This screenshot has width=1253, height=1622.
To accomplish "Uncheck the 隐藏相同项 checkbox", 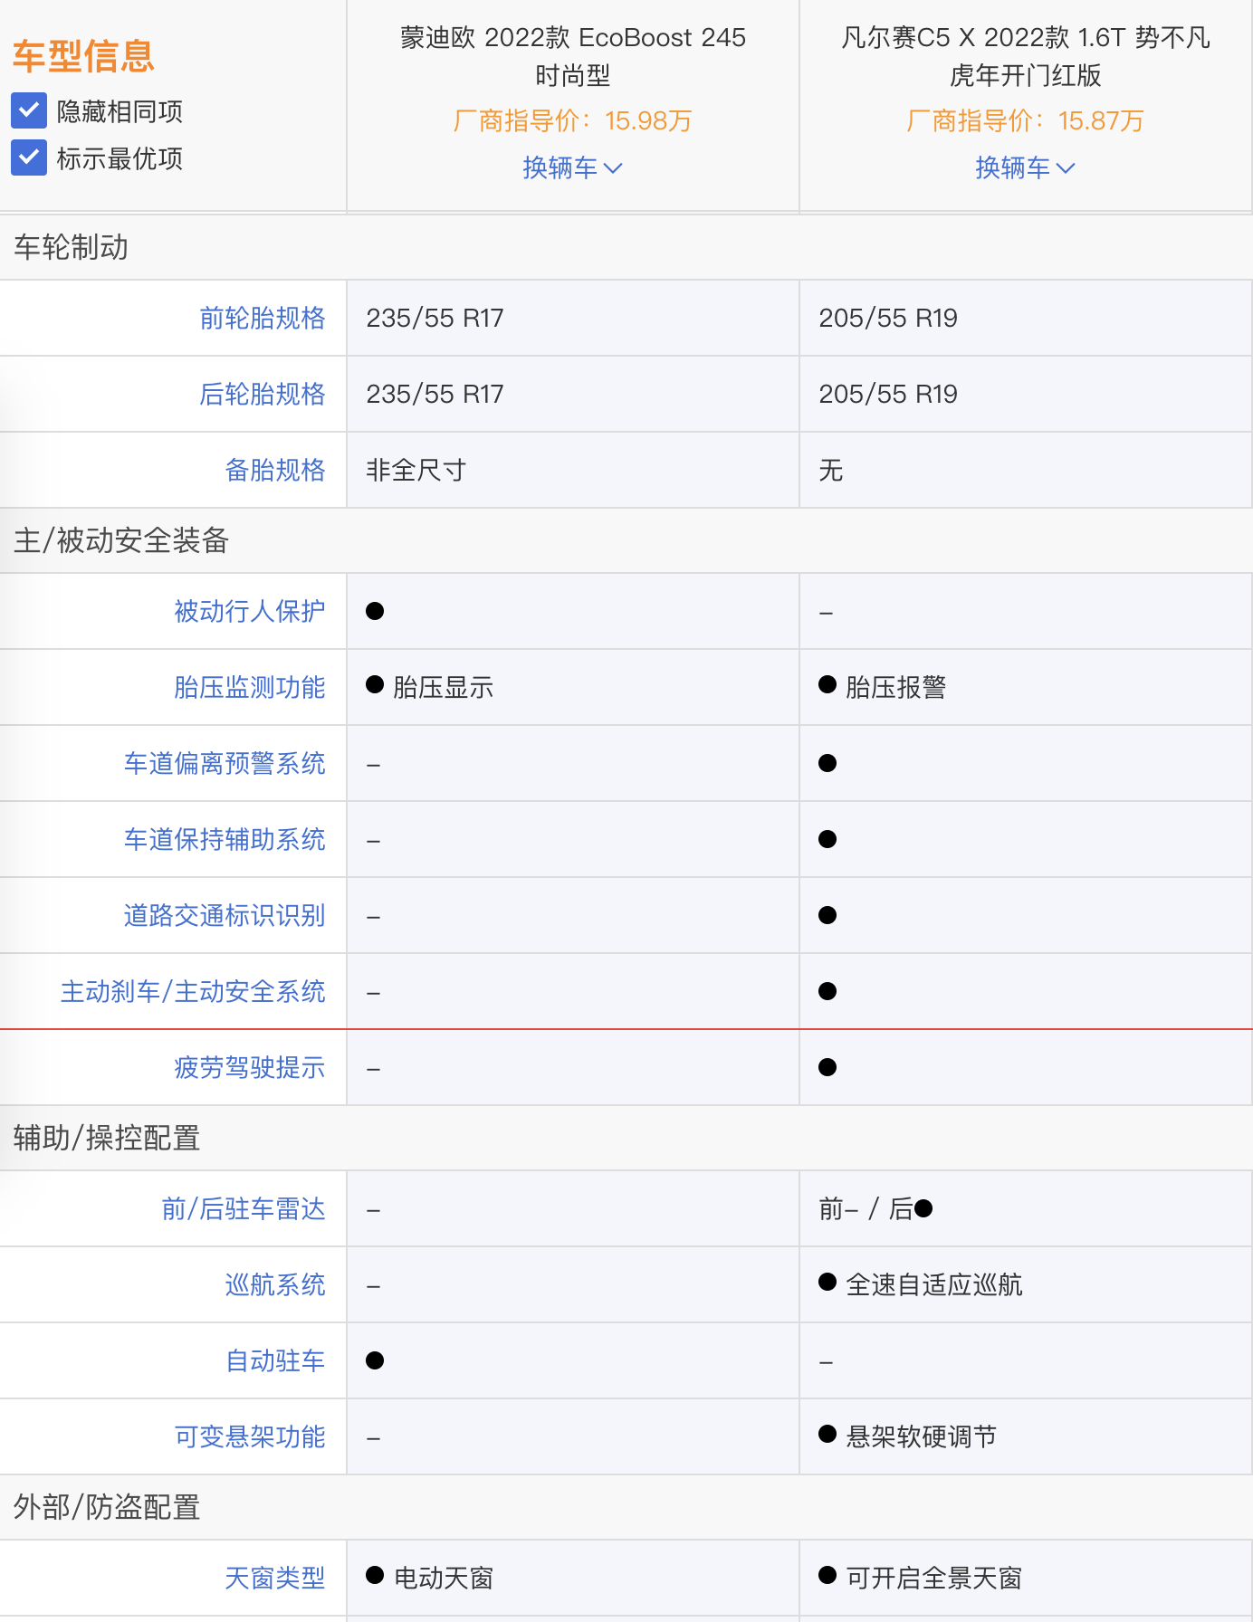I will pyautogui.click(x=29, y=110).
